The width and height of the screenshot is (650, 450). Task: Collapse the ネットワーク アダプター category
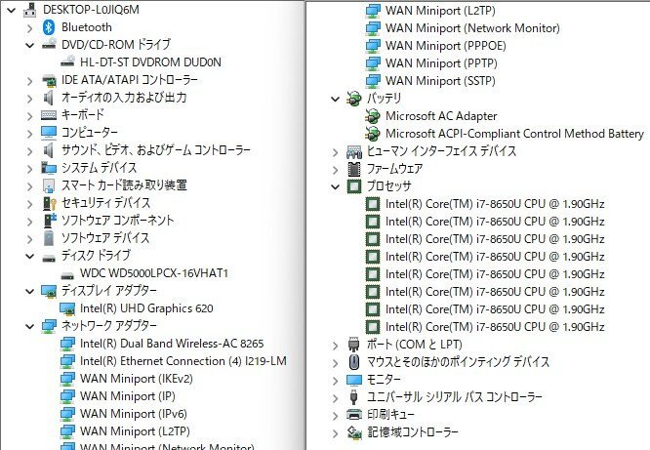[x=30, y=326]
